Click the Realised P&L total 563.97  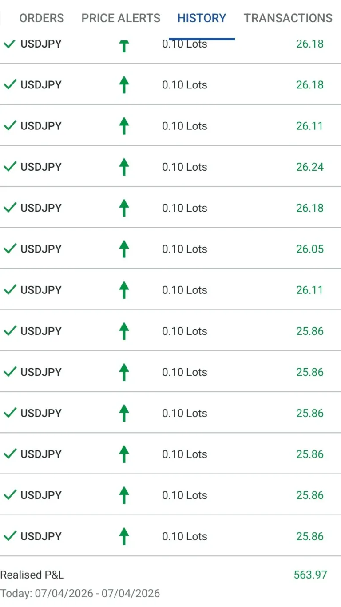310,575
